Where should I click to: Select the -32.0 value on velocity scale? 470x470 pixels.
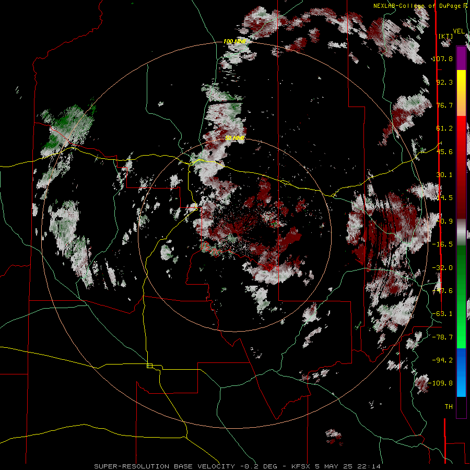442,268
